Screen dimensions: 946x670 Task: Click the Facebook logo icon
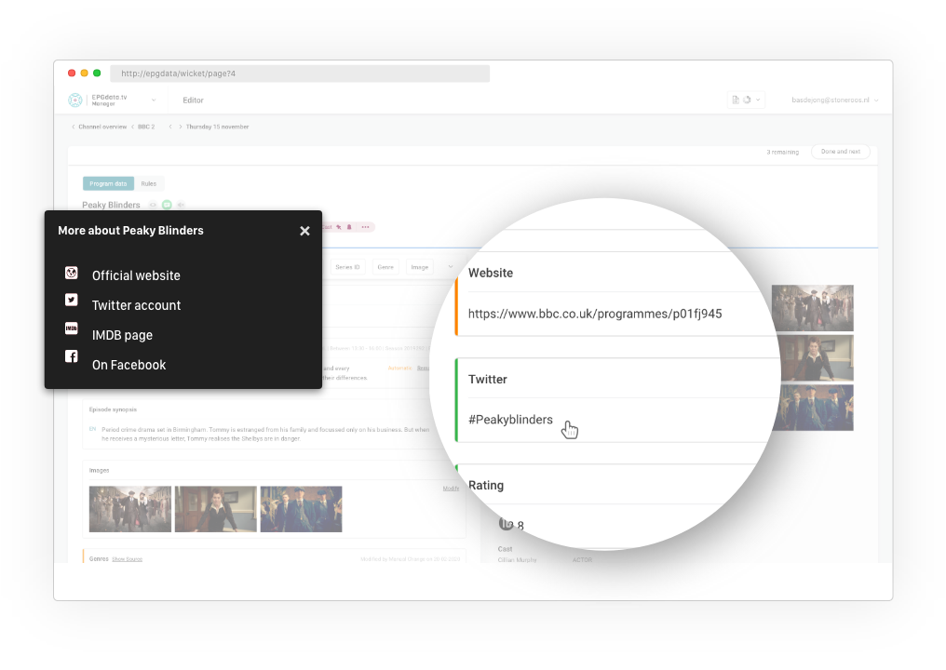pyautogui.click(x=71, y=356)
